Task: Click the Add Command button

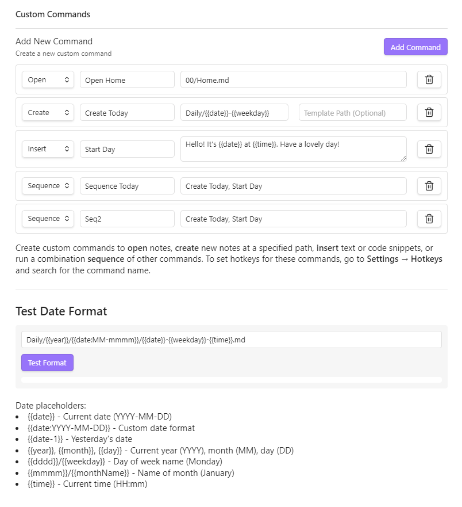Action: point(415,47)
